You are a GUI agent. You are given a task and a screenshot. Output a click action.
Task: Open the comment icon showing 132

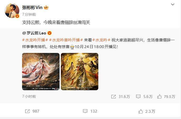85,111
